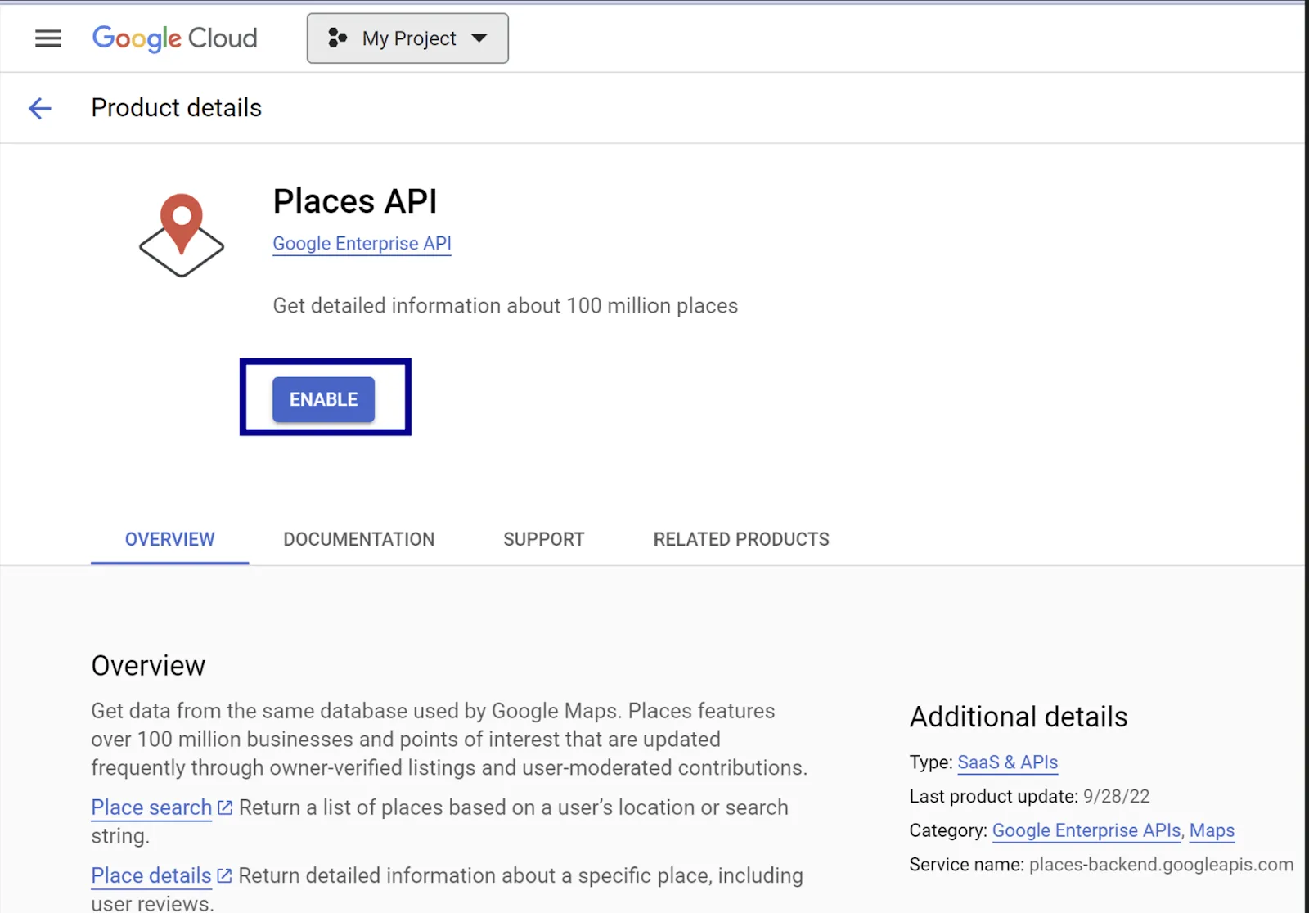Select the Support tab
Viewport: 1309px width, 913px height.
point(543,539)
